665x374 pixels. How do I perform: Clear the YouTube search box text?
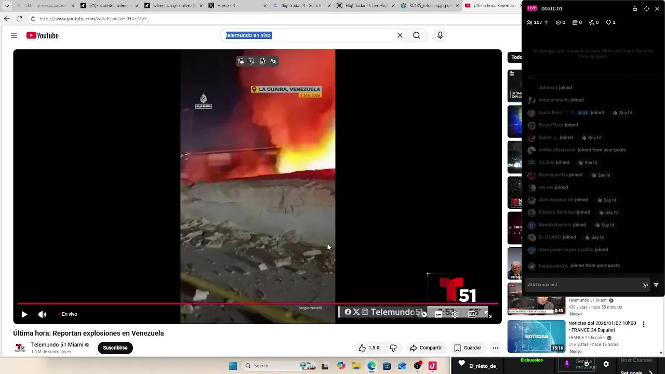pyautogui.click(x=400, y=35)
